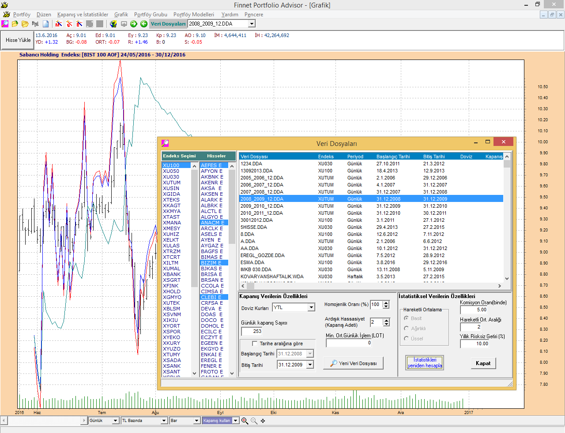The width and height of the screenshot is (565, 433).
Task: Select the Basit moving average radio
Action: coord(406,318)
